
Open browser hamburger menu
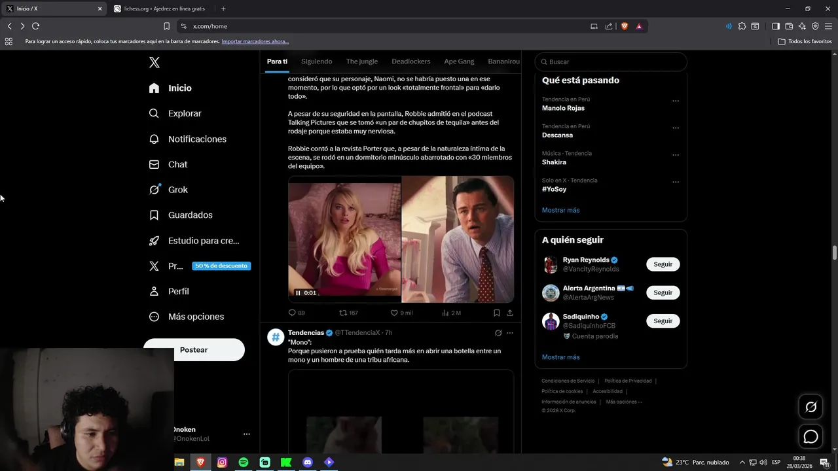coord(828,26)
